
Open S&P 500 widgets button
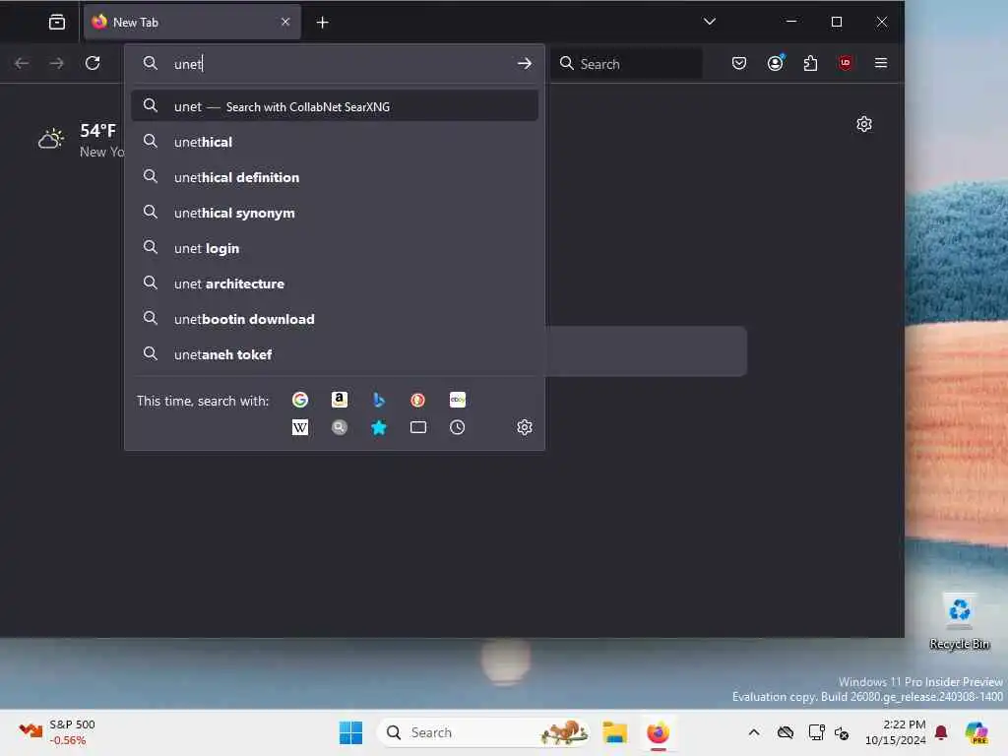click(56, 732)
